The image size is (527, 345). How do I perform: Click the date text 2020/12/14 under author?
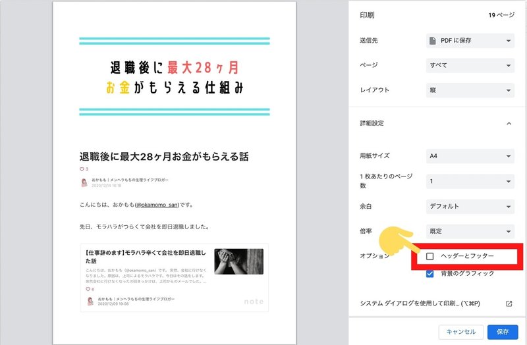pyautogui.click(x=106, y=186)
